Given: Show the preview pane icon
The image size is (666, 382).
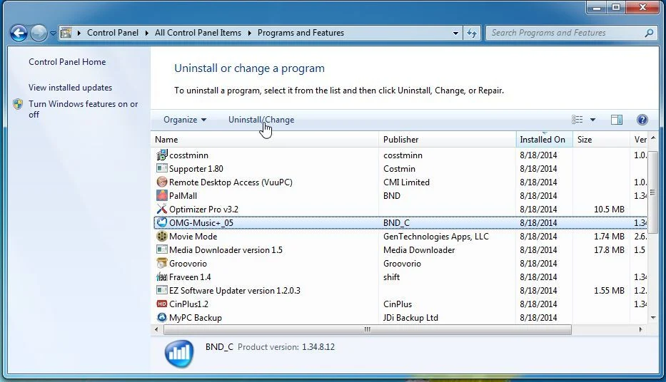Looking at the screenshot, I should 616,120.
